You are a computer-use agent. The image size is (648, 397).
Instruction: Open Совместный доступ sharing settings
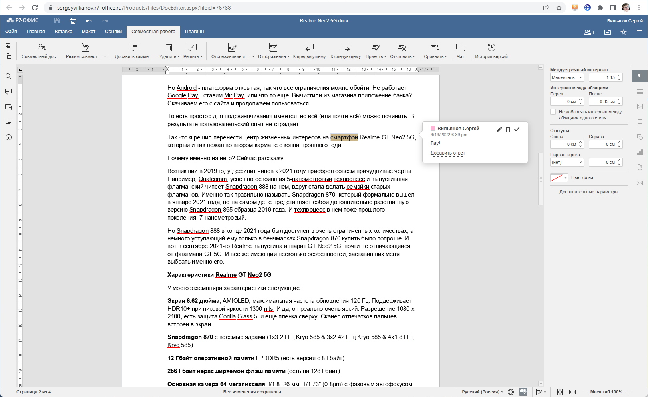click(x=41, y=51)
